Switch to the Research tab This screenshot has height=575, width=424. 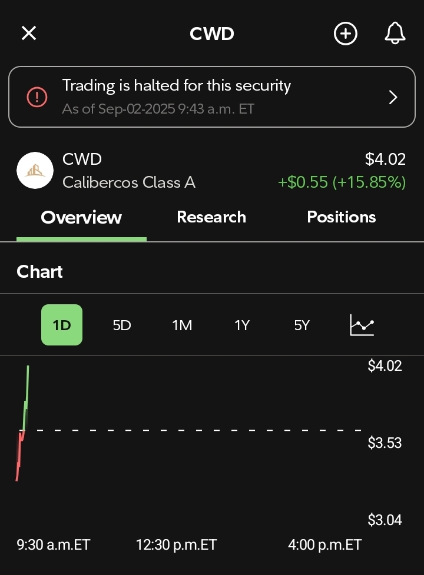(211, 217)
